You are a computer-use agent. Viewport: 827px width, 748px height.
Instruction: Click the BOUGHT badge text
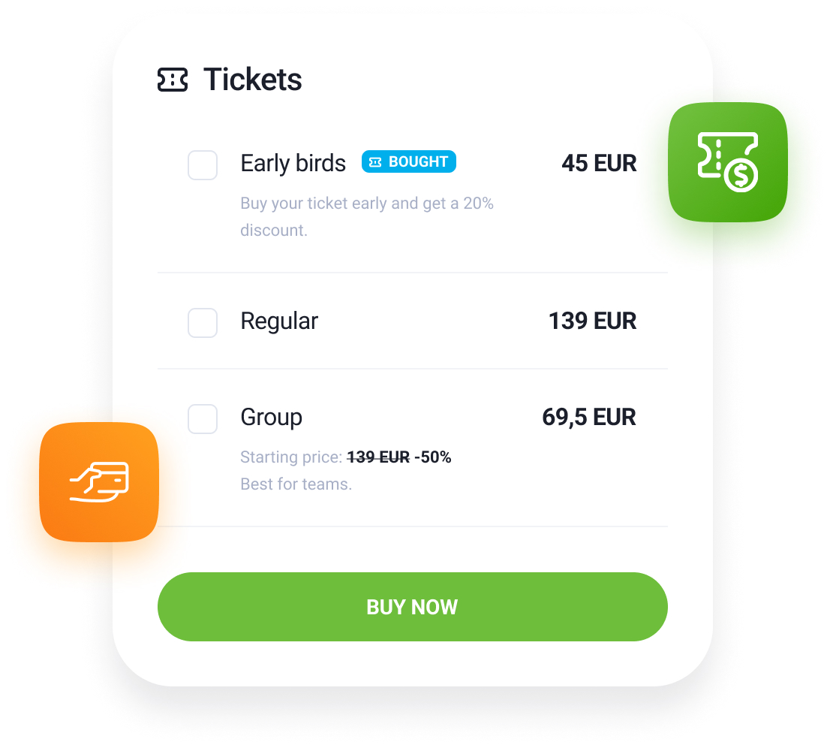coord(418,162)
